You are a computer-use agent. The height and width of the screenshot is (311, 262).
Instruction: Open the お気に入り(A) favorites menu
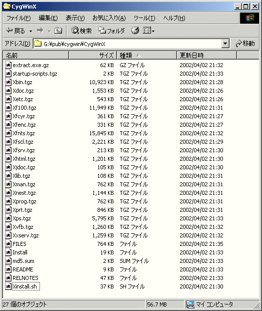[x=109, y=18]
